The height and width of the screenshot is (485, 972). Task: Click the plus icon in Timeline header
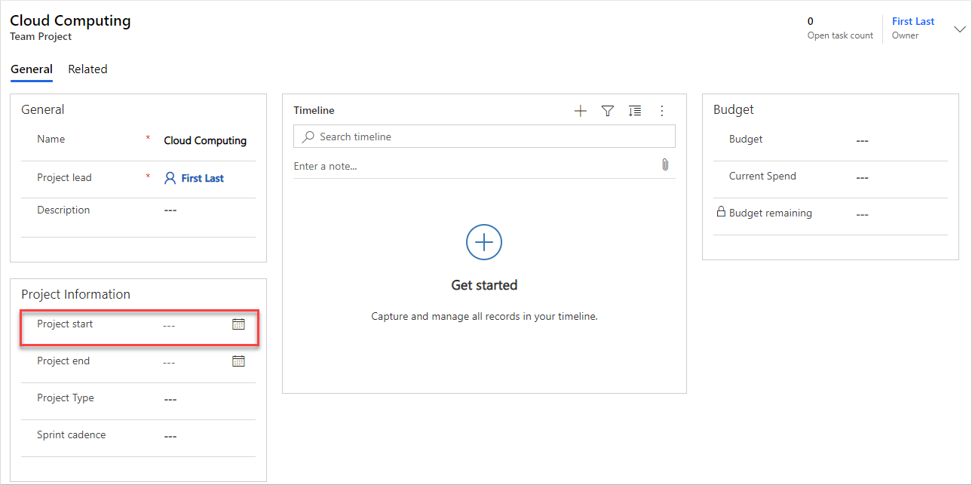coord(580,111)
